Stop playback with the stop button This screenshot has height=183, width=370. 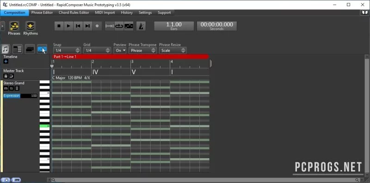click(x=59, y=26)
